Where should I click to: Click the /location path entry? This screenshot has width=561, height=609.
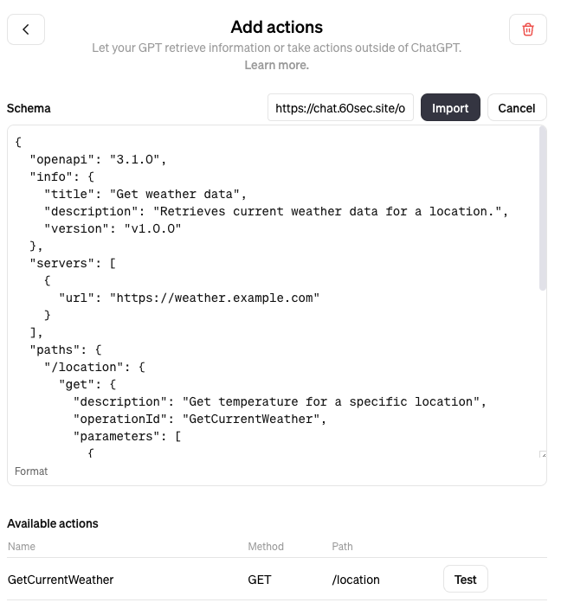point(355,579)
